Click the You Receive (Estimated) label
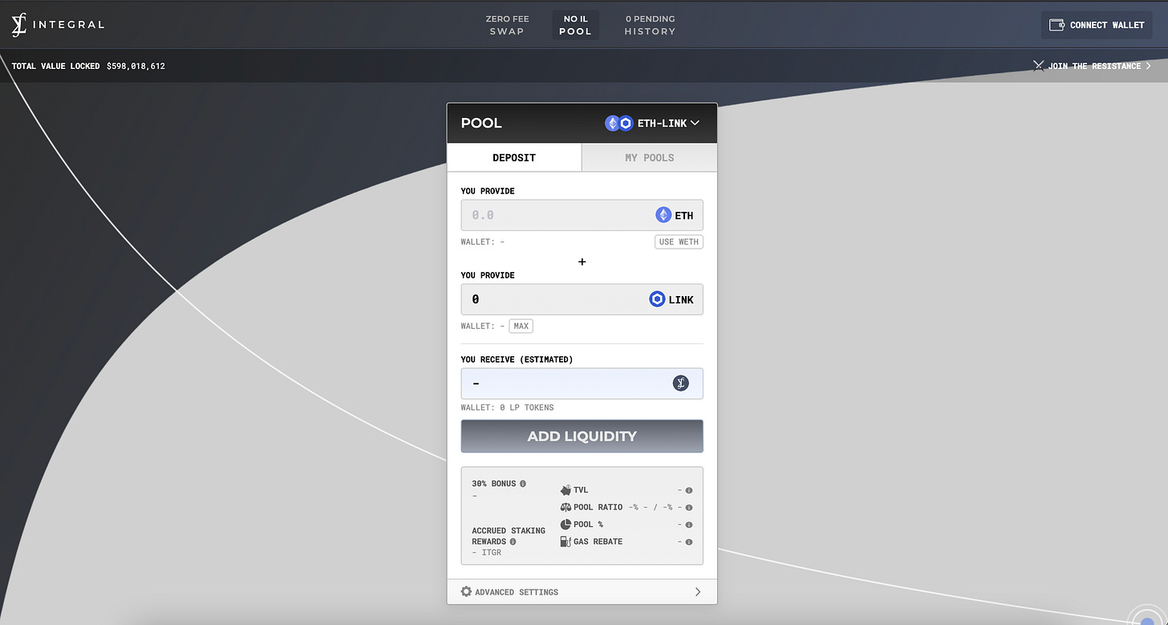 pyautogui.click(x=517, y=359)
